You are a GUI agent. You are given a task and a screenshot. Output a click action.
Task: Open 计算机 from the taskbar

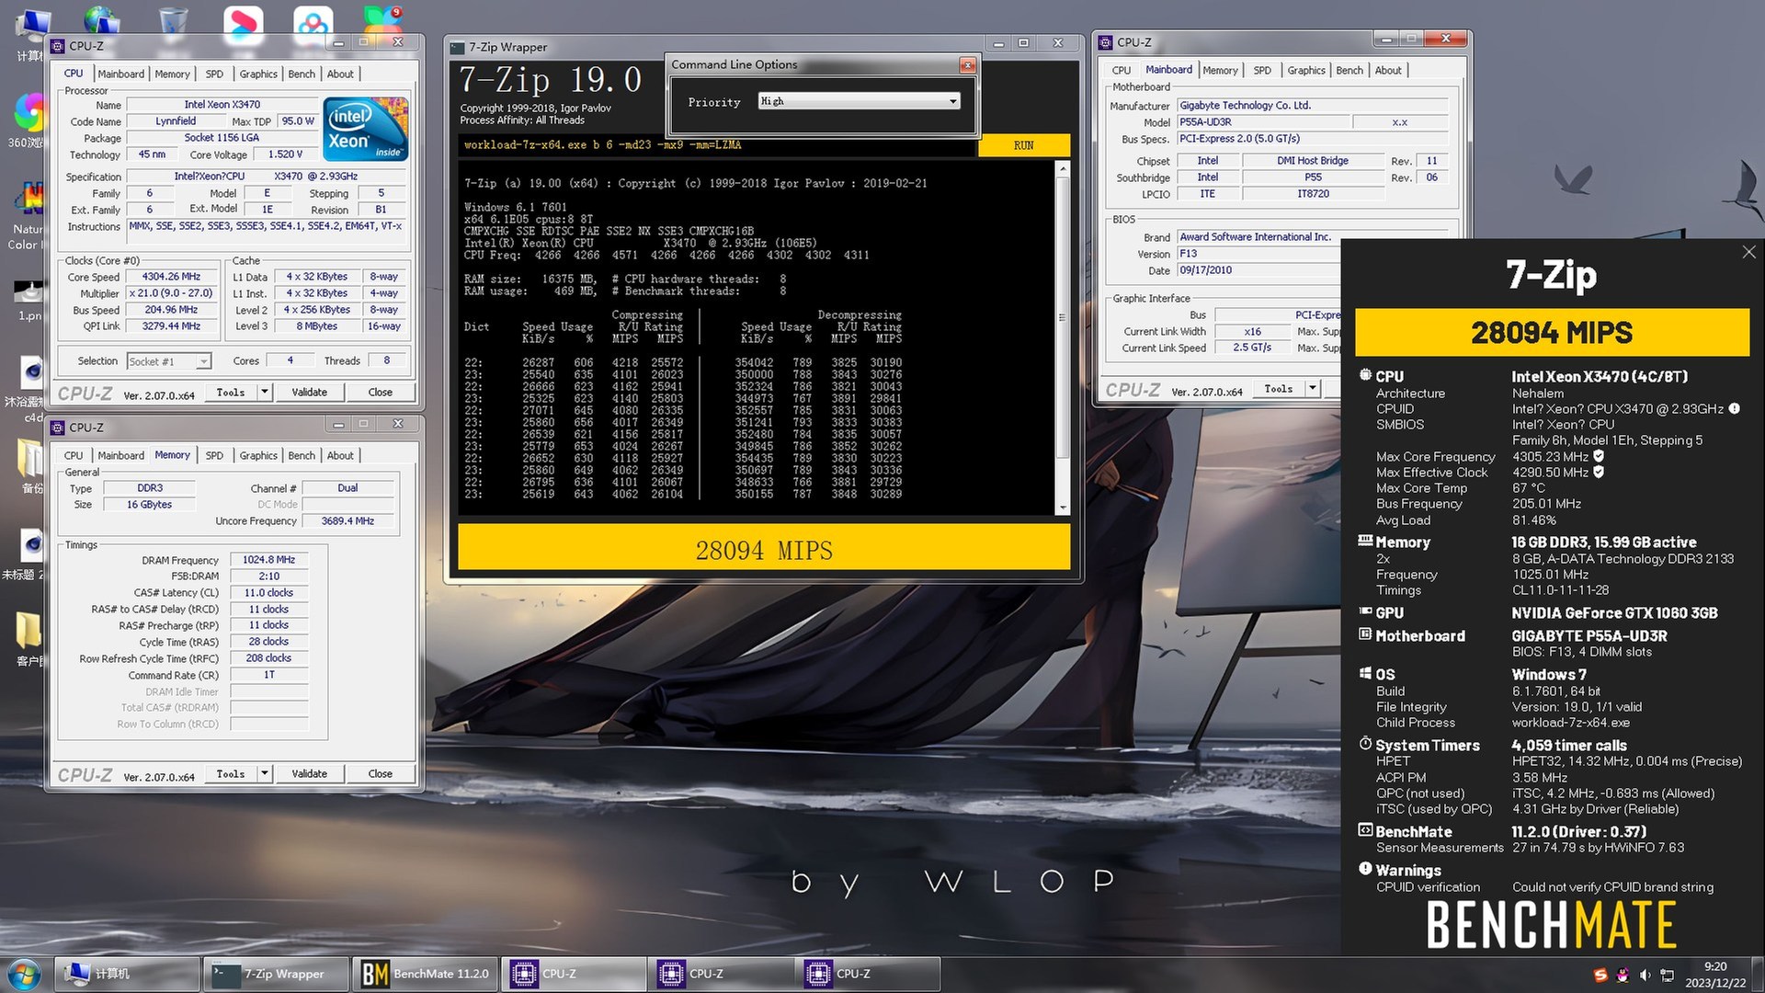[x=128, y=974]
